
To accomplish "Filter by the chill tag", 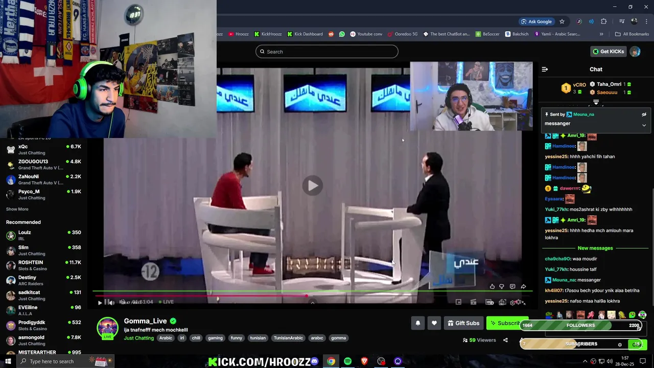I will 196,338.
